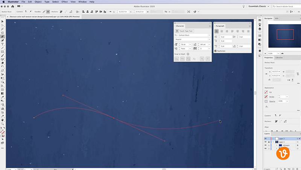Select the Eraser tool

click(3, 63)
